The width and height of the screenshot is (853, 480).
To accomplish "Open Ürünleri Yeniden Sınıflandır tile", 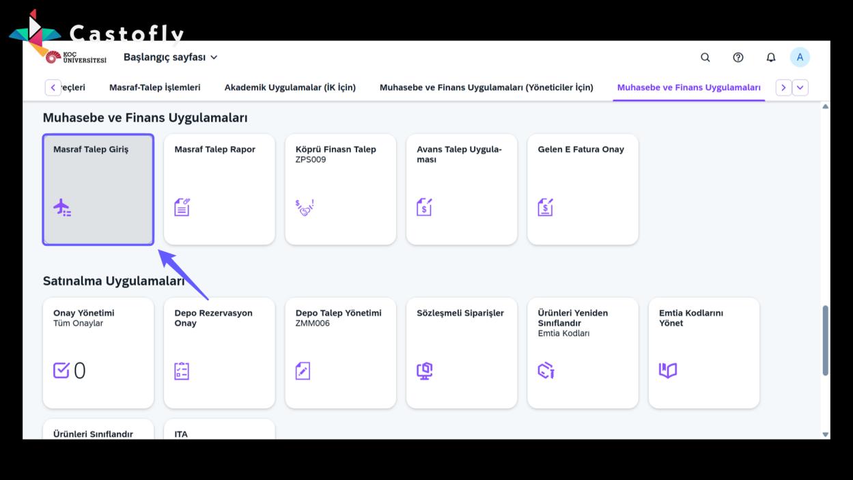I will coord(583,353).
